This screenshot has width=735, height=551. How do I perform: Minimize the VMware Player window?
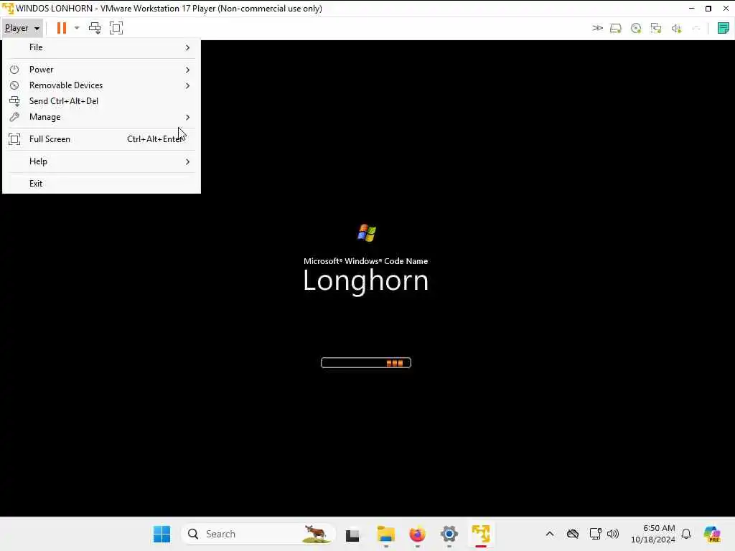pyautogui.click(x=691, y=9)
